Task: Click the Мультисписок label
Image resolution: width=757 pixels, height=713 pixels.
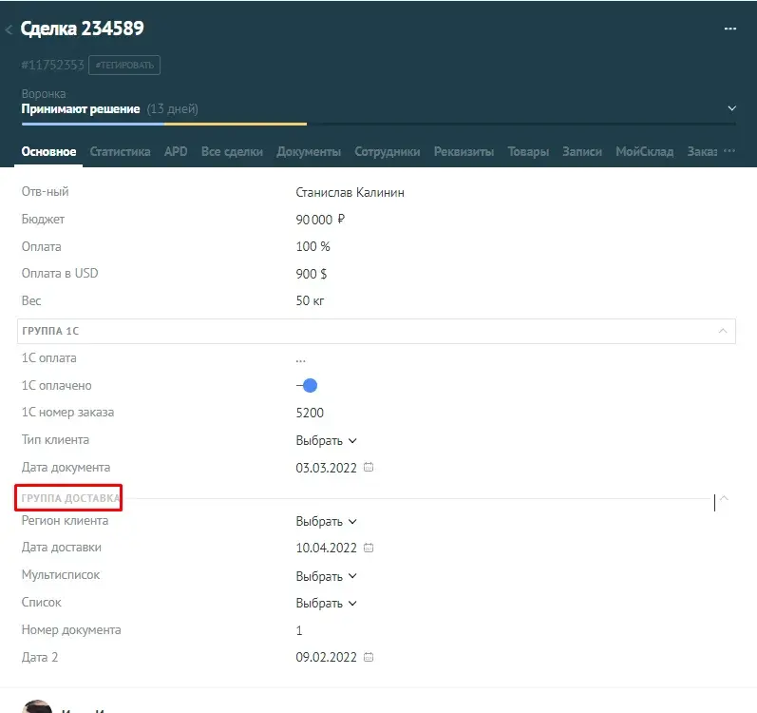Action: coord(61,575)
